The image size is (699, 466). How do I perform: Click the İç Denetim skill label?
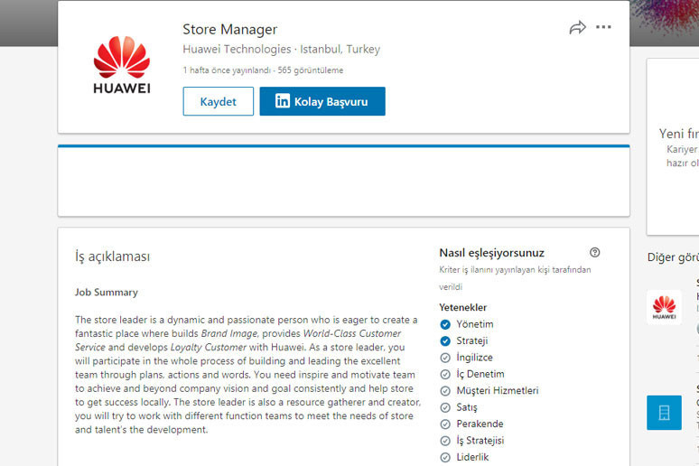(x=480, y=374)
